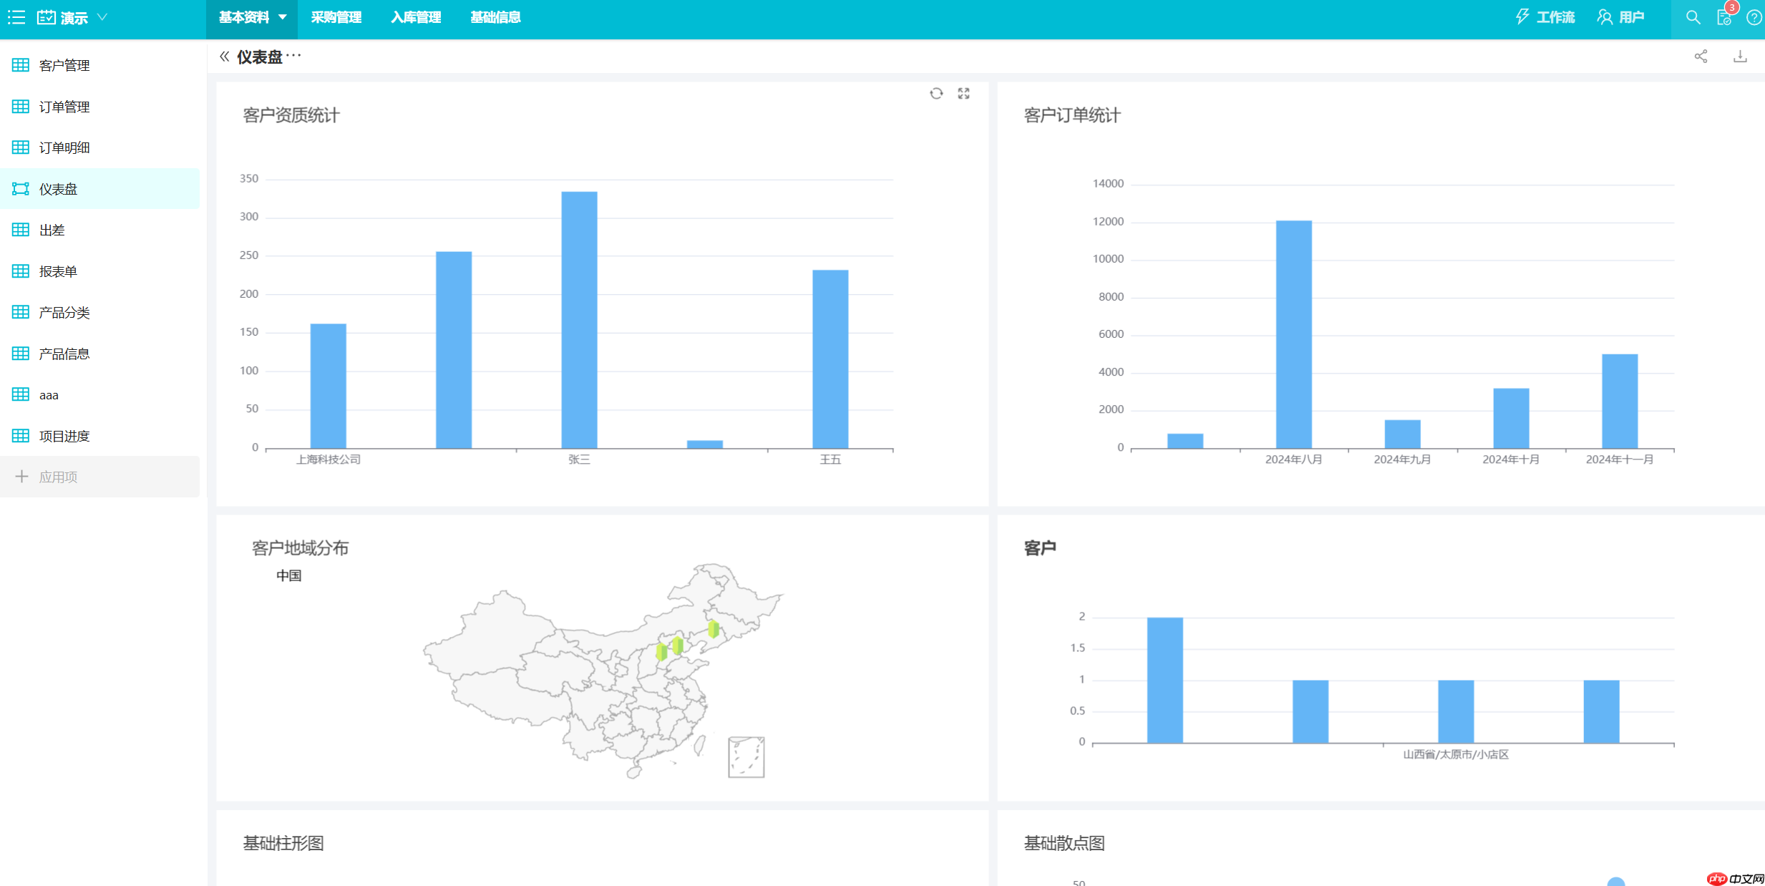Open the 用户 user menu
1765x886 pixels.
pos(1624,17)
